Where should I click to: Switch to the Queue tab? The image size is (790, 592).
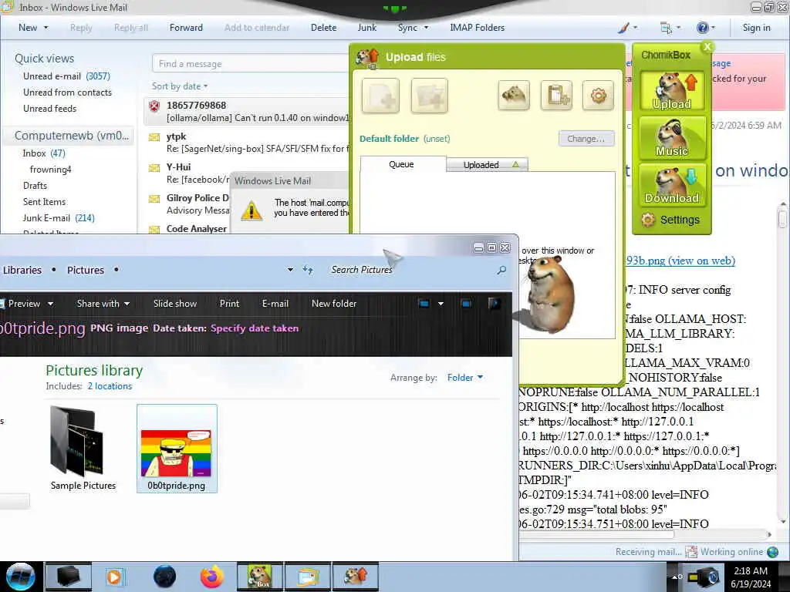click(403, 164)
